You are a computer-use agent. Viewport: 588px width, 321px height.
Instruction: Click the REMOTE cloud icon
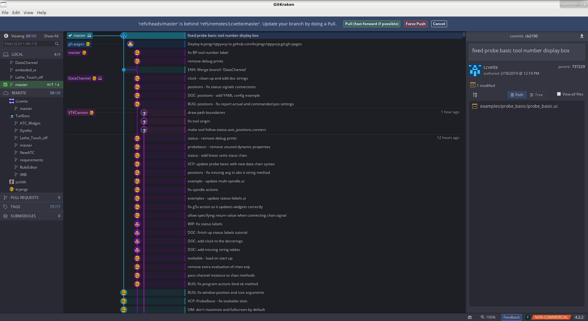coord(6,93)
